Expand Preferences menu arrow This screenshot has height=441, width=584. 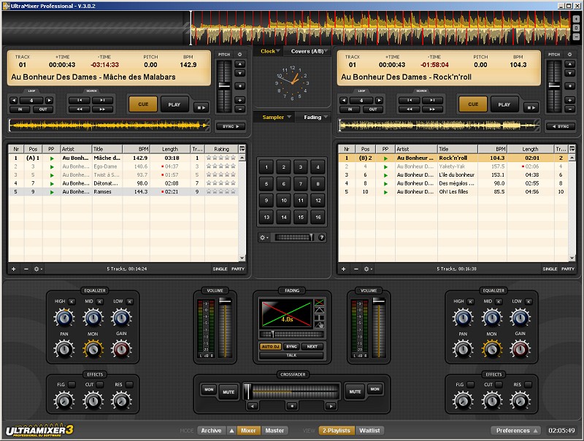coord(536,430)
